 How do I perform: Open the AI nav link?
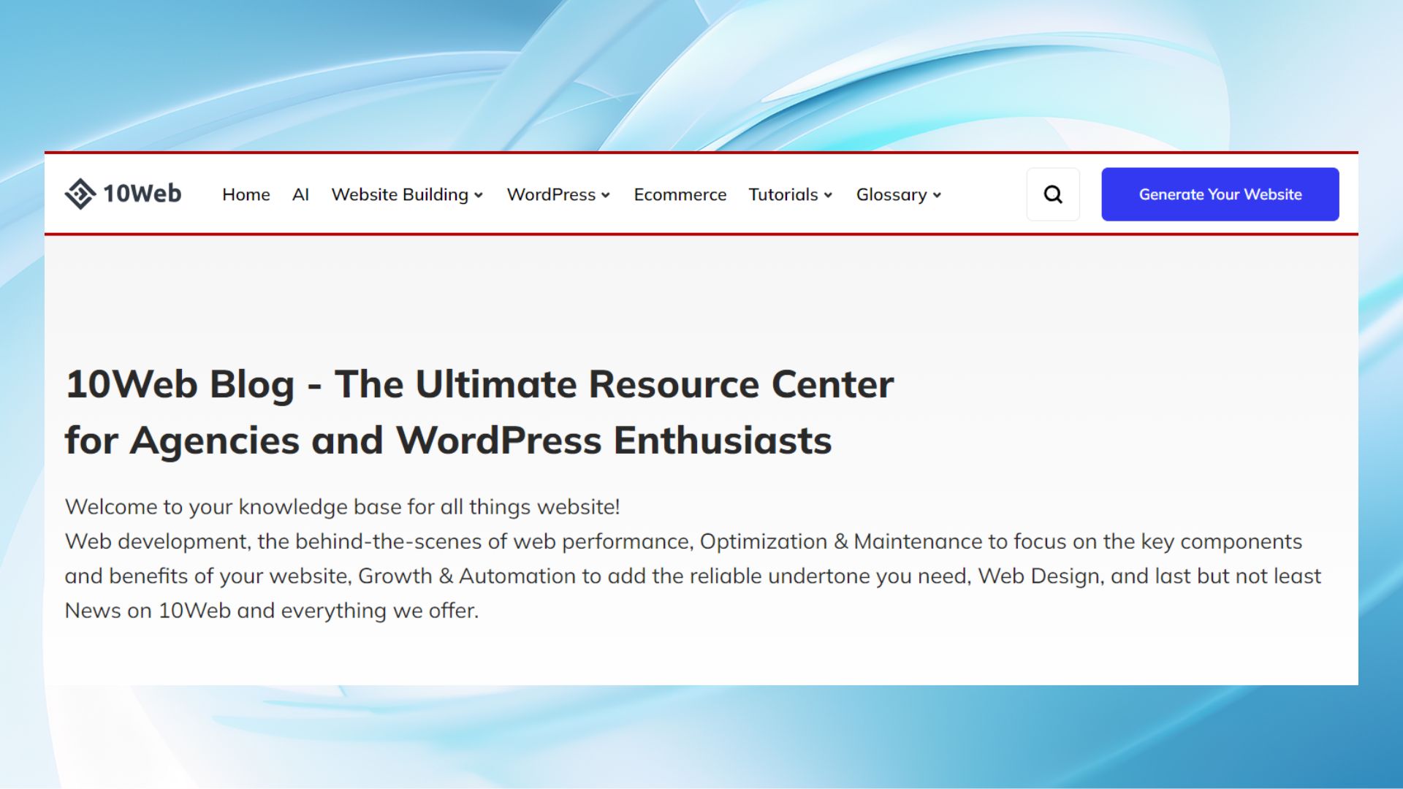tap(300, 194)
